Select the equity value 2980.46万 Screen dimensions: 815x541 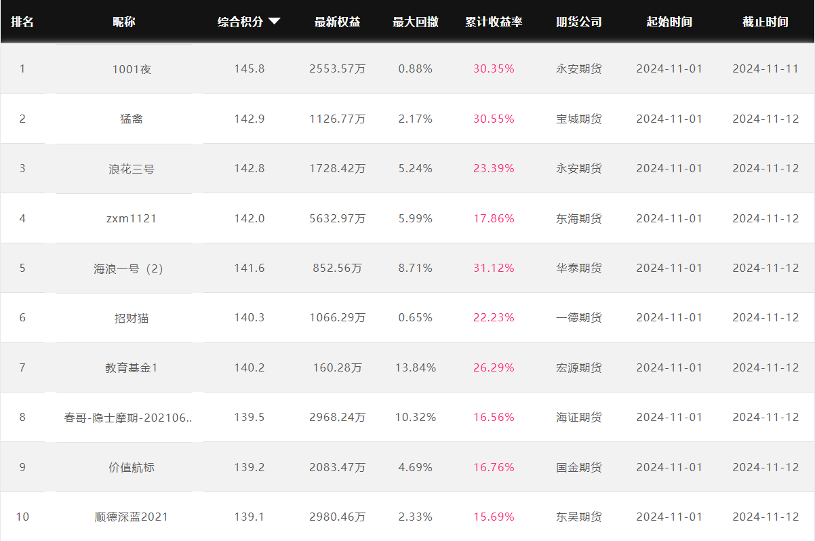(x=337, y=517)
